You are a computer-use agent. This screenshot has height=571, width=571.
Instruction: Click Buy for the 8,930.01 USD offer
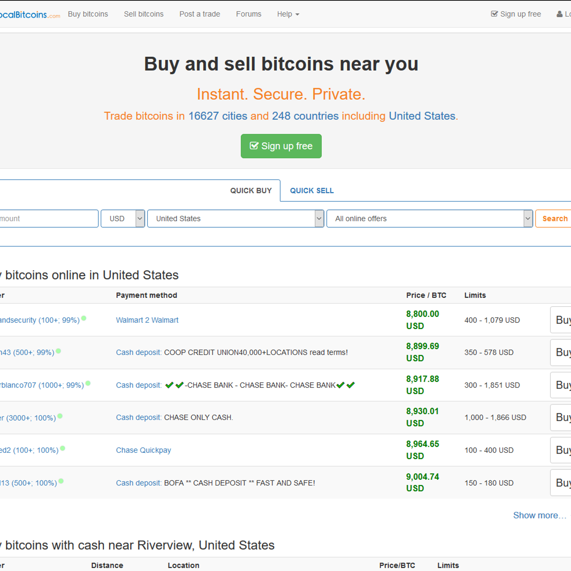(x=561, y=417)
